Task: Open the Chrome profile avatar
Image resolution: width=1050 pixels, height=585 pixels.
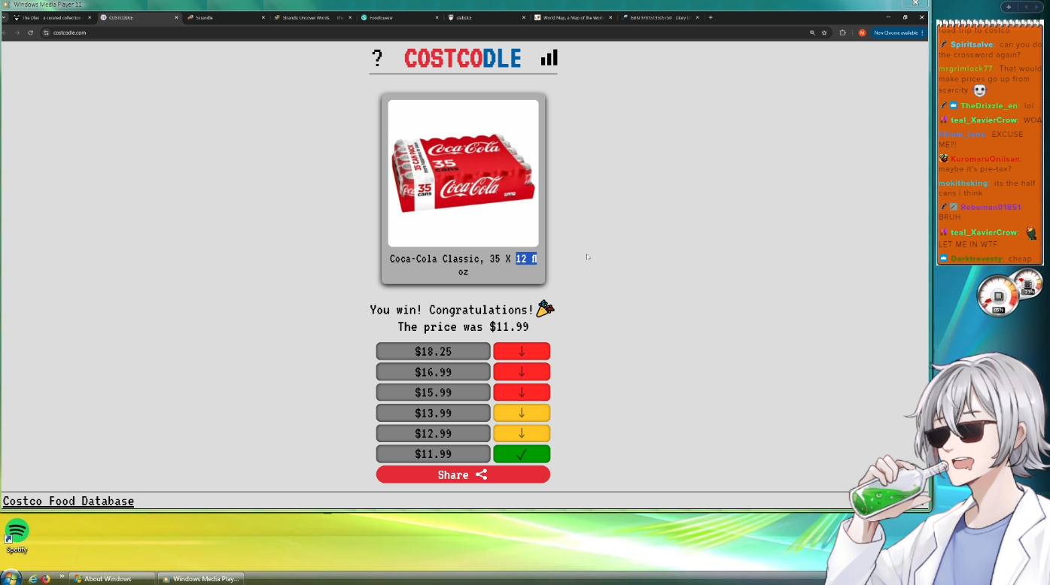Action: click(x=862, y=32)
